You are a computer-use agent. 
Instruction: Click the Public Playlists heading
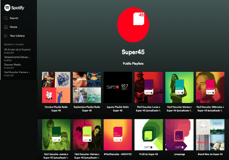[x=133, y=63]
